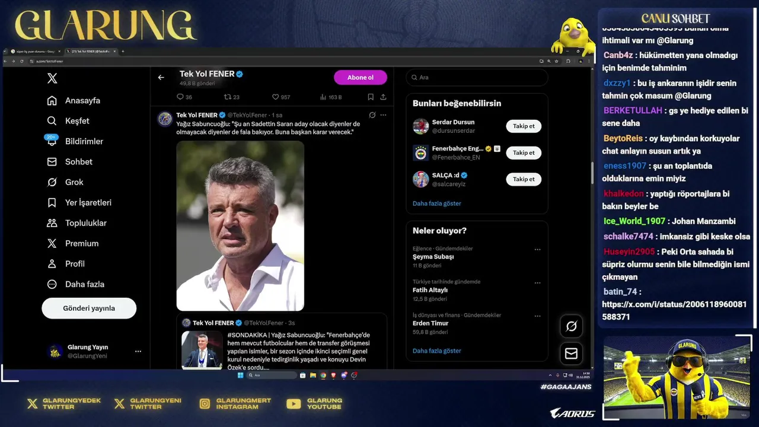Open Premium from the sidebar
Image resolution: width=759 pixels, height=427 pixels.
(x=73, y=244)
